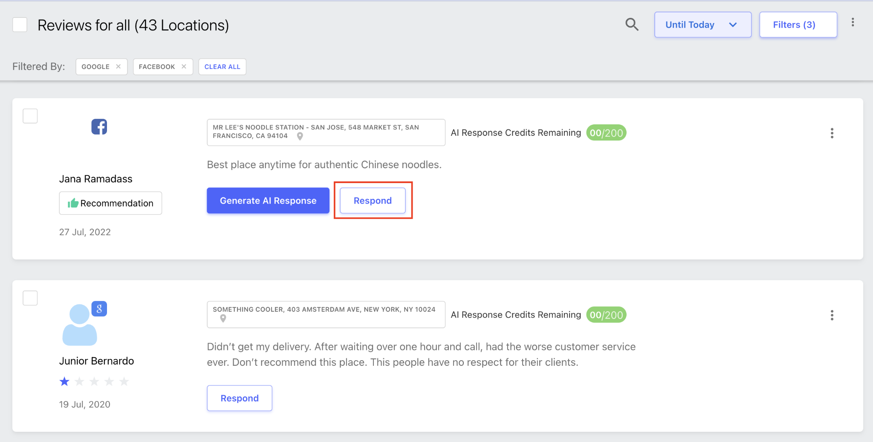
Task: Open the three-dot menu for Jana Ramadass's review
Action: click(832, 133)
